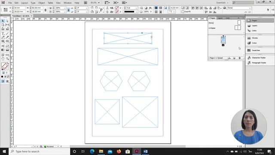Select the Pen tool

(x=3, y=37)
